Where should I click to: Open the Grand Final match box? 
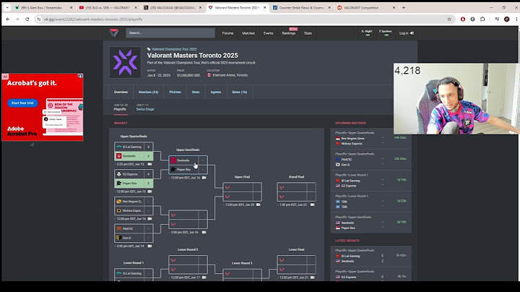[297, 192]
